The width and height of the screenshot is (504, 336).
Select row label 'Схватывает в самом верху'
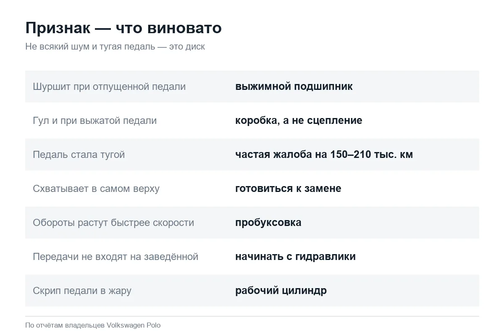tap(96, 189)
